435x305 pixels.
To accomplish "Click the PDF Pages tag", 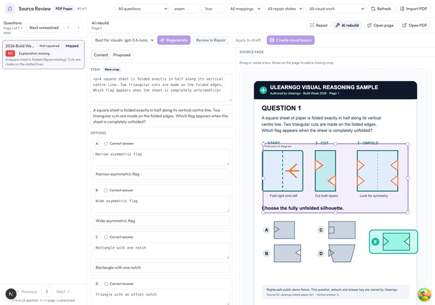I will [x=64, y=9].
